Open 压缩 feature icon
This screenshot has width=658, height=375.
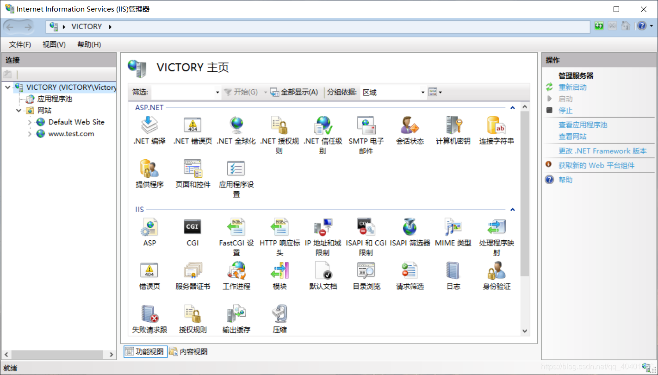point(279,314)
